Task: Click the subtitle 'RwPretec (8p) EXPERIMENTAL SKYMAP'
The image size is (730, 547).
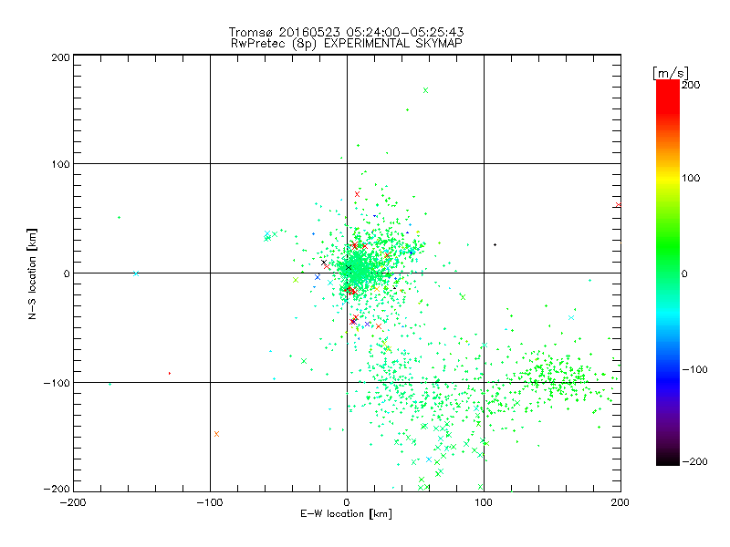Action: click(347, 43)
